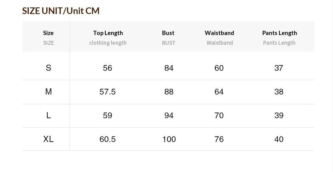Viewport: 333px width, 172px height.
Task: Select the pants length value 40
Action: [x=279, y=139]
